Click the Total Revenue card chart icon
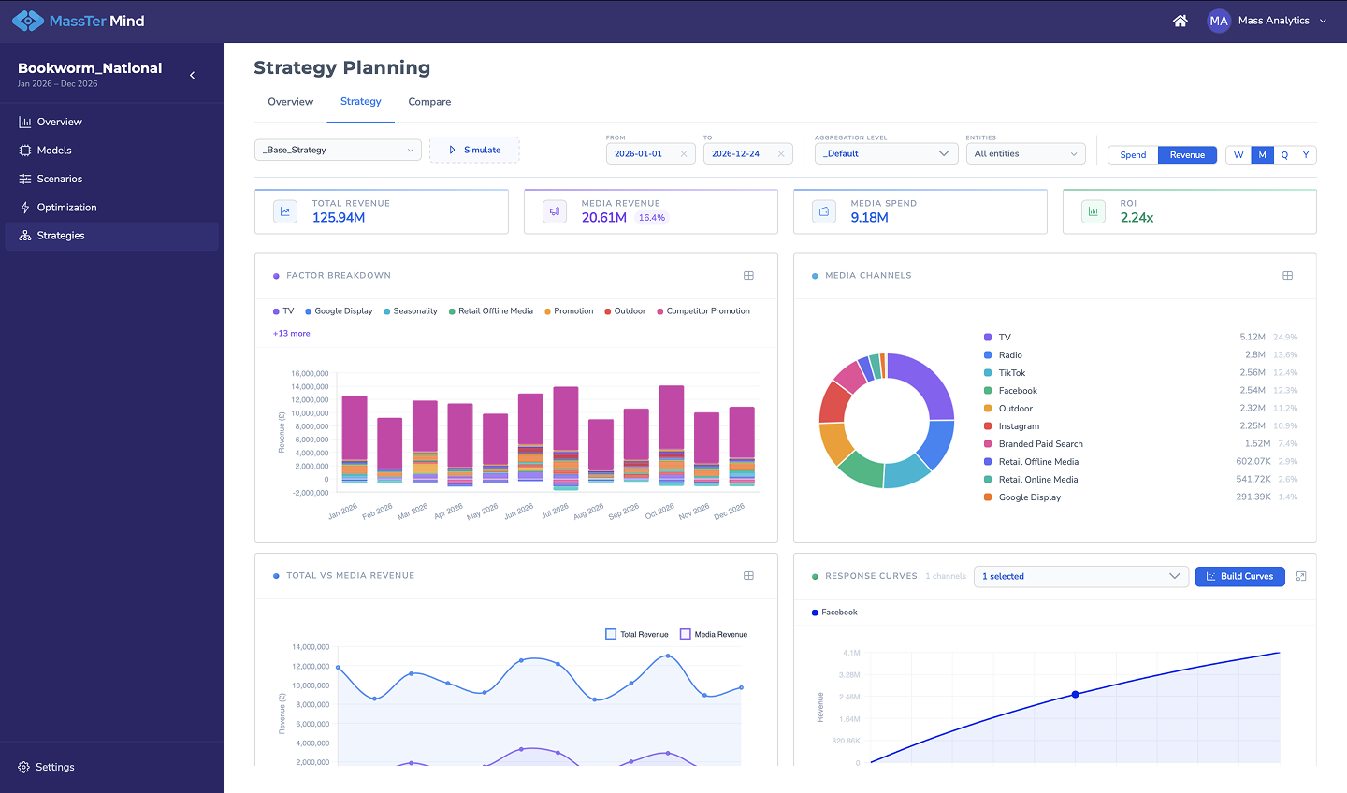 (285, 211)
